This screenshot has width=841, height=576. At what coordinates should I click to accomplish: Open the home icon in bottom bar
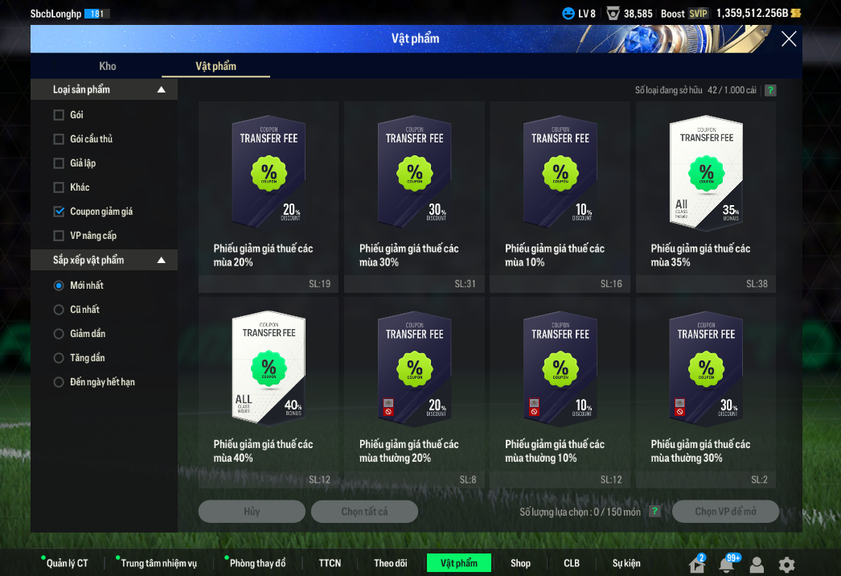coord(697,565)
